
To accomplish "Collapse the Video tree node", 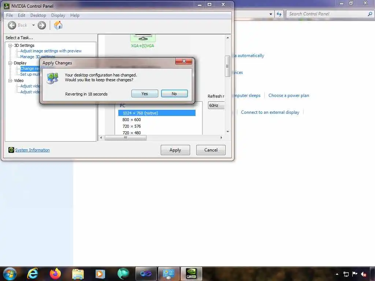I will click(10, 80).
